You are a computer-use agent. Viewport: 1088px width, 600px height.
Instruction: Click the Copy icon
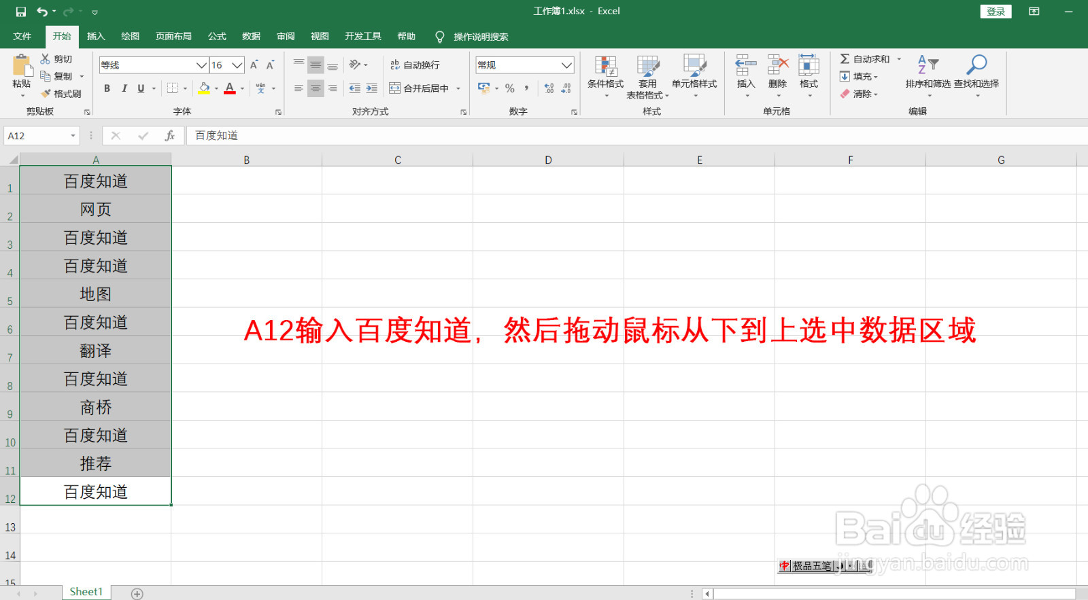pos(46,76)
